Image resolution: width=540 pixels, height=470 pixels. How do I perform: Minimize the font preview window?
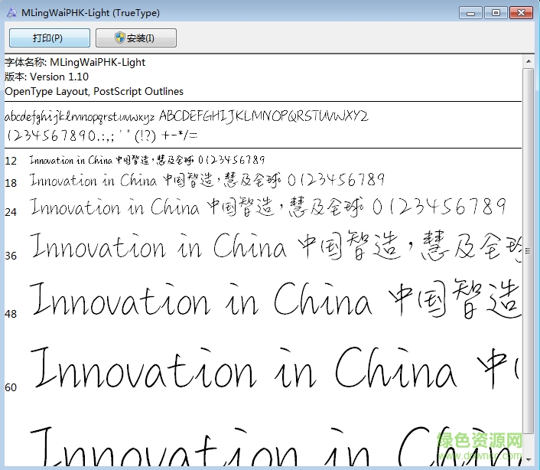click(x=473, y=12)
